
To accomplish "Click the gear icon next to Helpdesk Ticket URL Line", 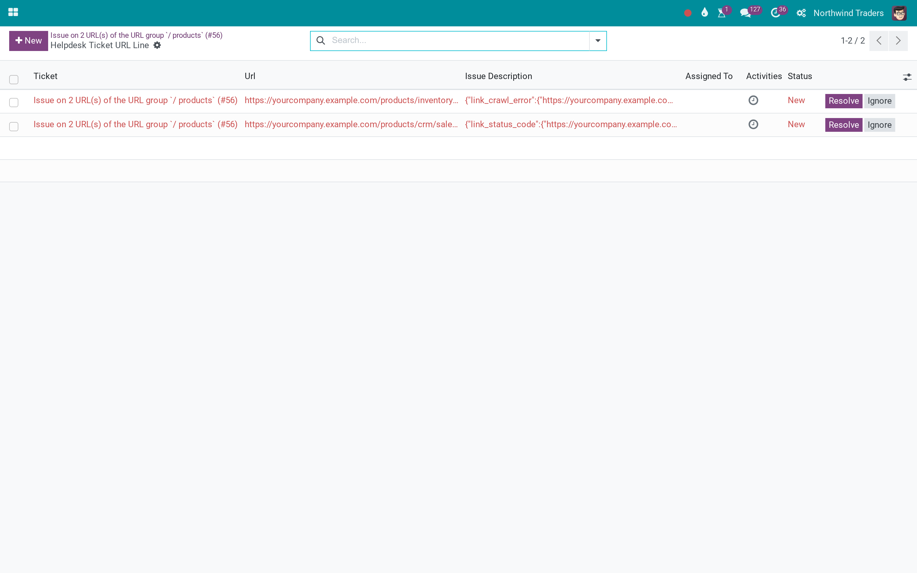I will (157, 46).
